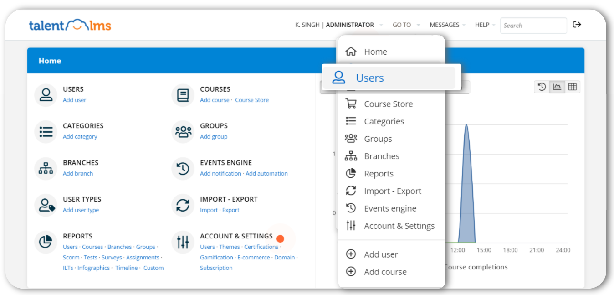Screen dimensions: 614x295
Task: Click the Add notification link
Action: point(220,173)
